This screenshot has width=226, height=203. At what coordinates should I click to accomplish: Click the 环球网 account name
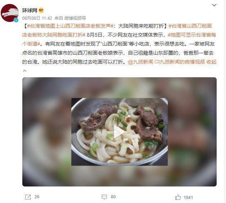(30, 10)
